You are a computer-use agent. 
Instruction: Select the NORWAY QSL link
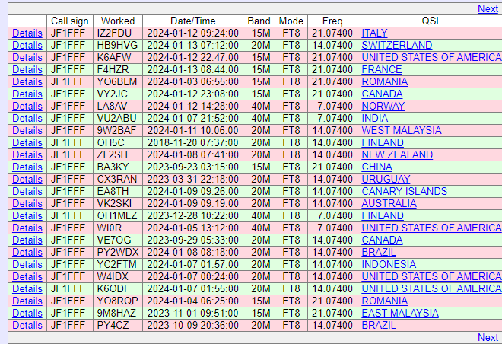[383, 107]
